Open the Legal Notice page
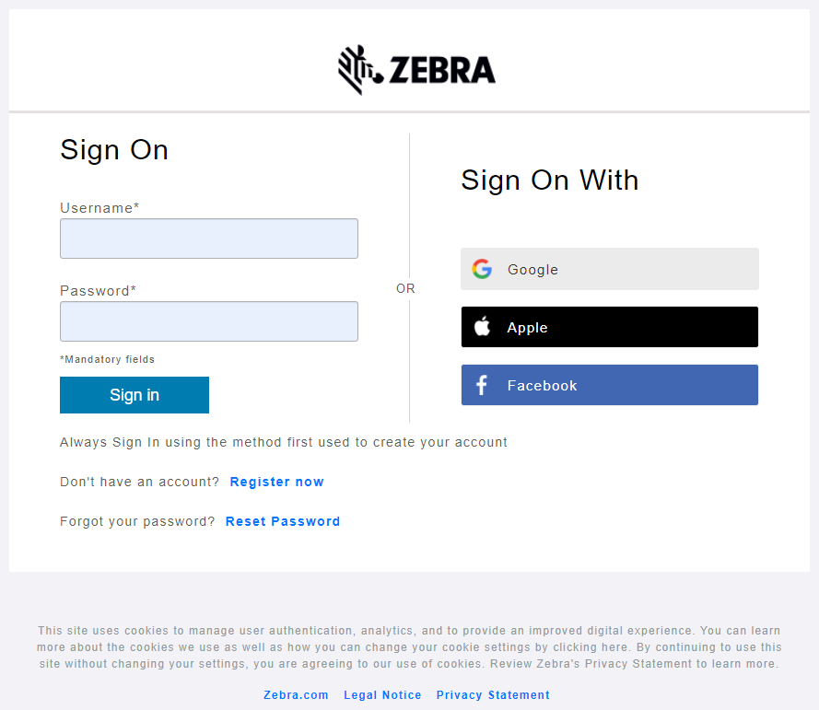Viewport: 819px width, 710px height. 382,695
